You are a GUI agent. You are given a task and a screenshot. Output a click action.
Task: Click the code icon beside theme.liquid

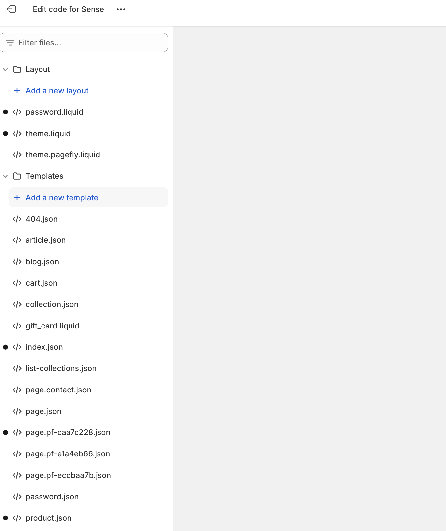pos(17,134)
